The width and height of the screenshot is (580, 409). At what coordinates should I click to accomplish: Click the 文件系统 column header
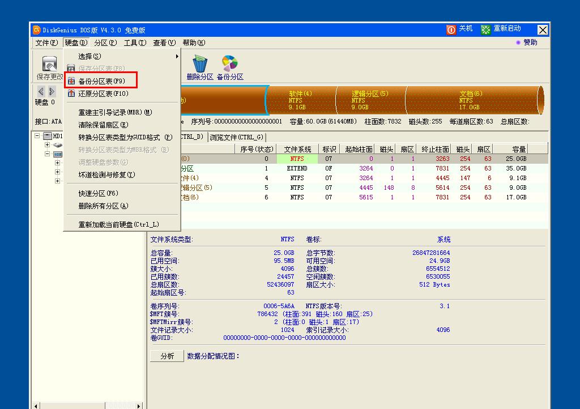[x=297, y=149]
